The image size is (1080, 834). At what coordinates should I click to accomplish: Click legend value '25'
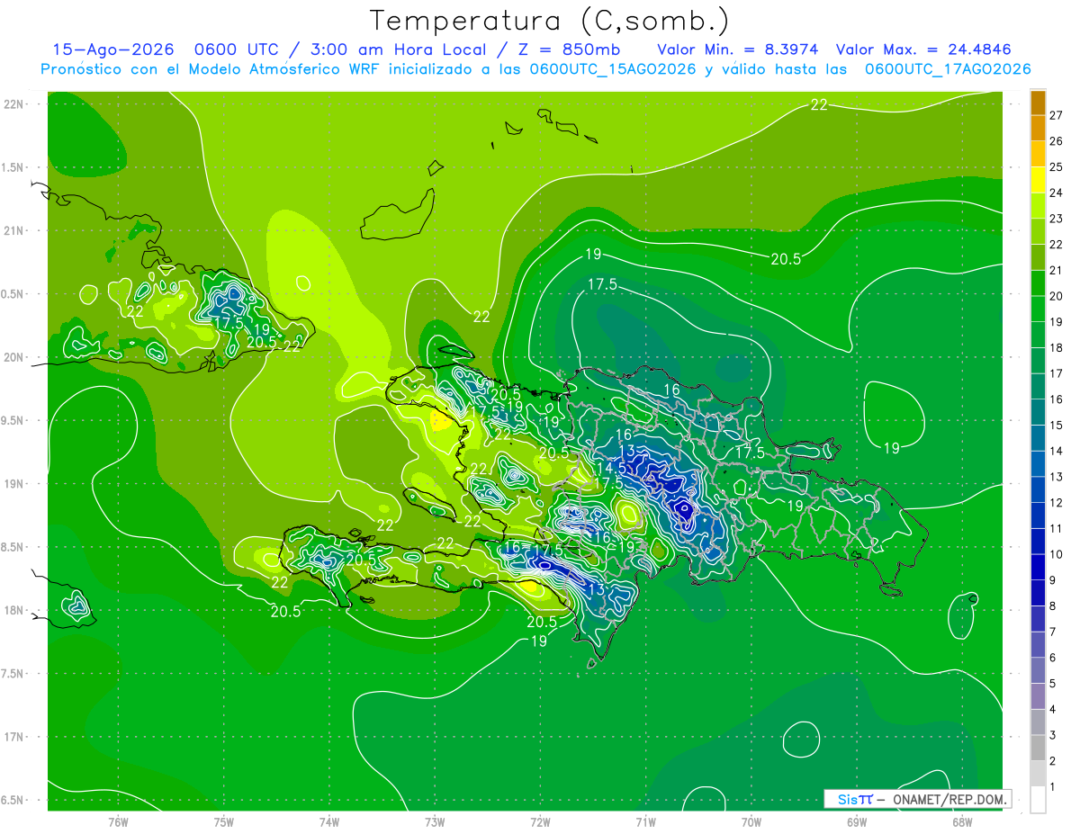click(1057, 166)
